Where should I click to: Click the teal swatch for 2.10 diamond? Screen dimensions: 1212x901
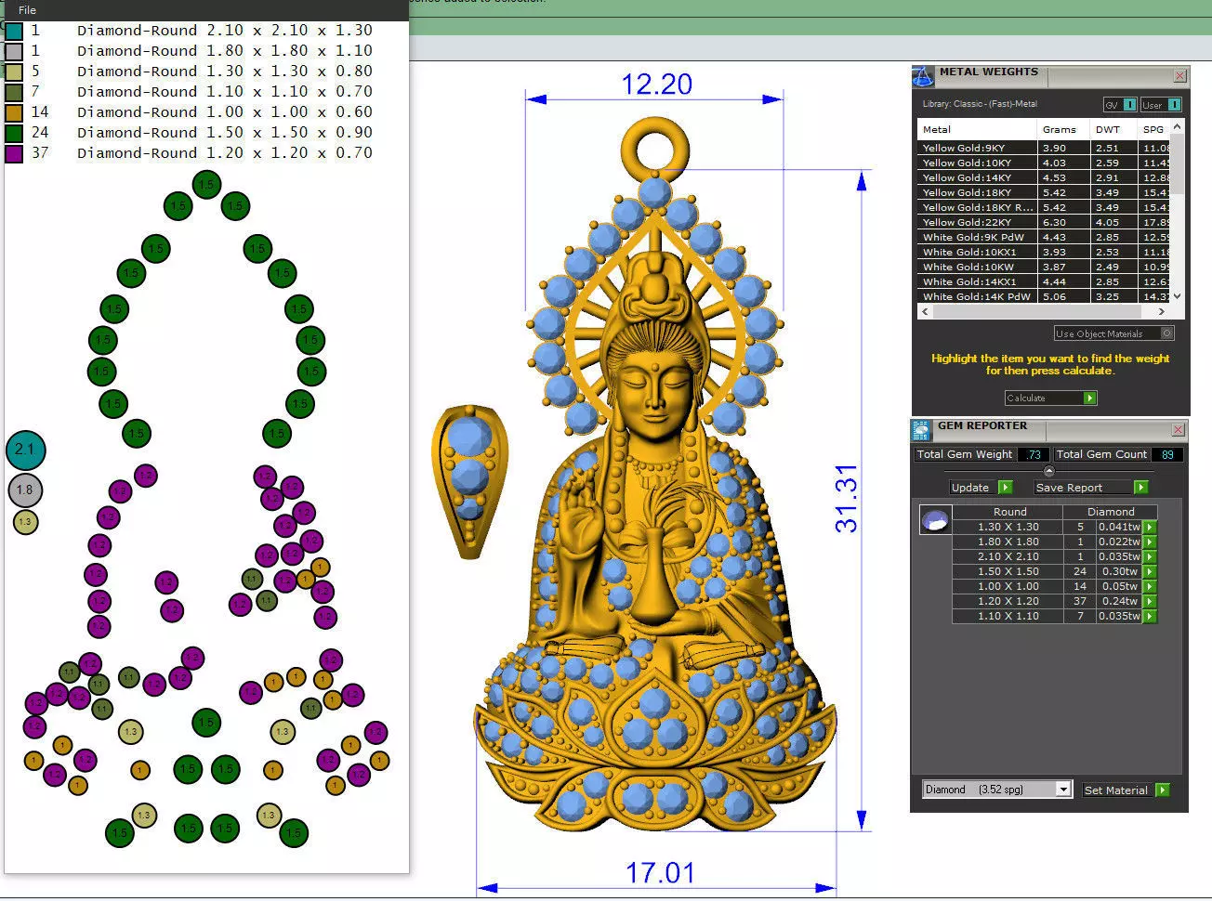13,31
